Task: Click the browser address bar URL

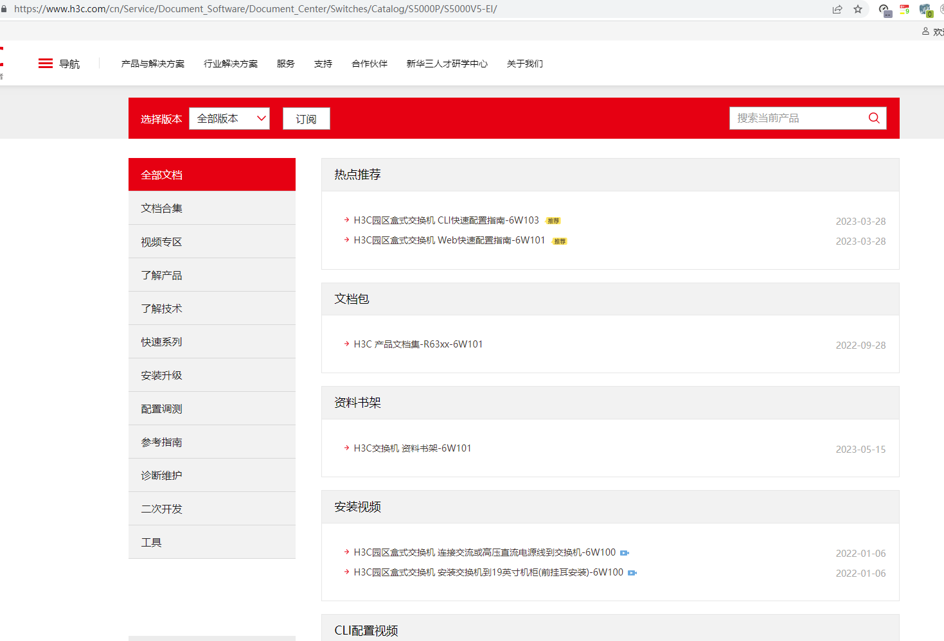Action: point(256,9)
